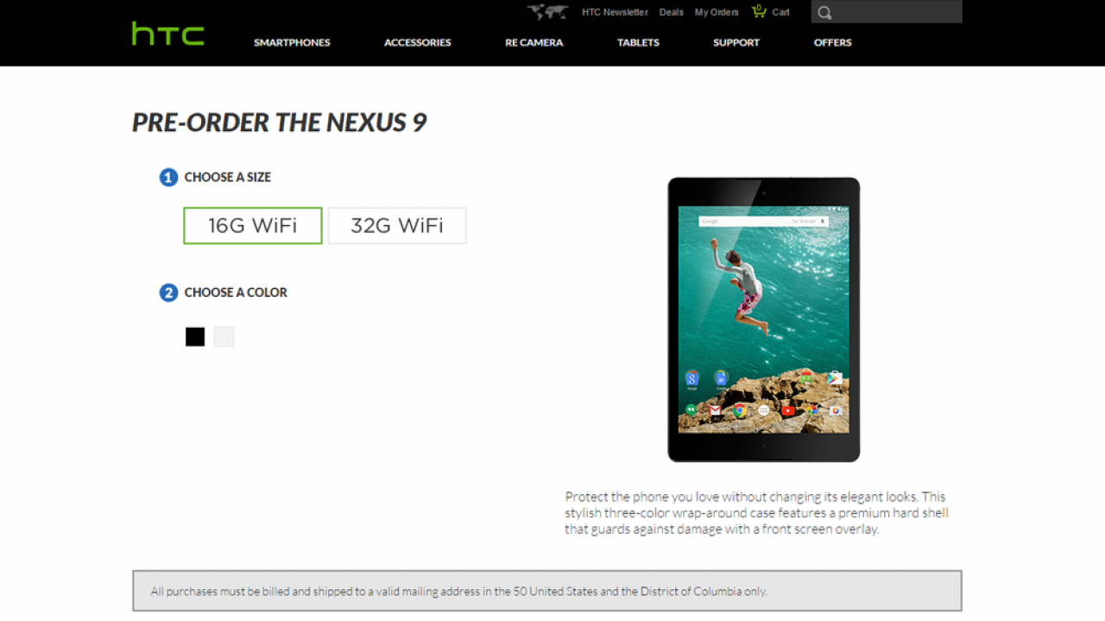Select the 16G WiFi size option

click(253, 226)
